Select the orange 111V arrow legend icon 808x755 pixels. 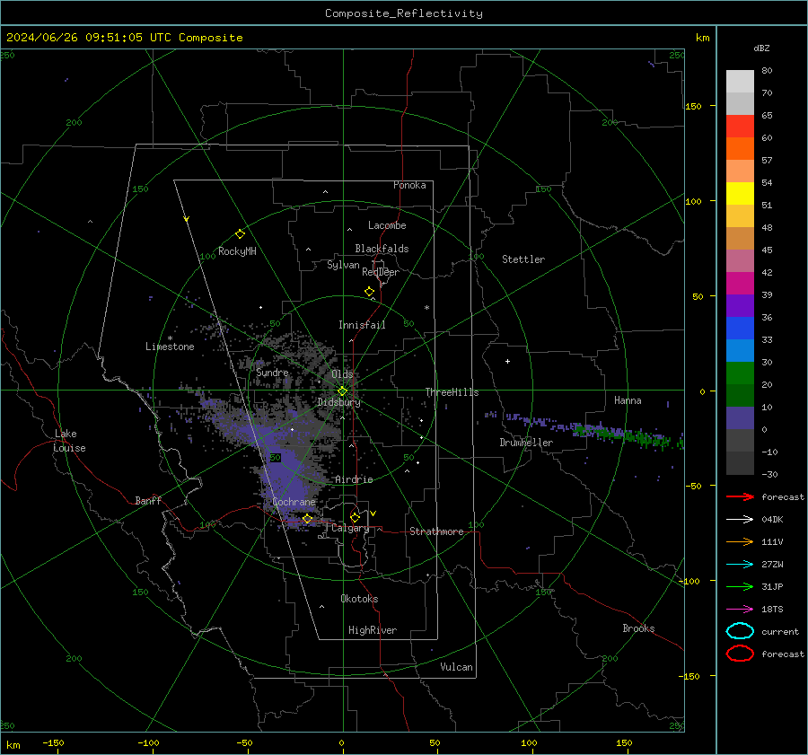(740, 541)
